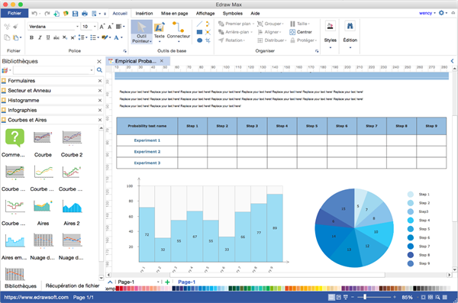Viewport: 458px width, 303px height.
Task: Switch to the Accueil ribbon tab
Action: 120,14
